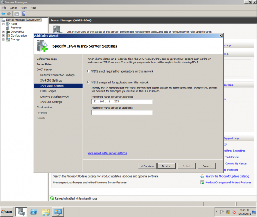Click the Search Microsoft Update Catalog icon
The height and width of the screenshot is (217, 257).
point(202,176)
